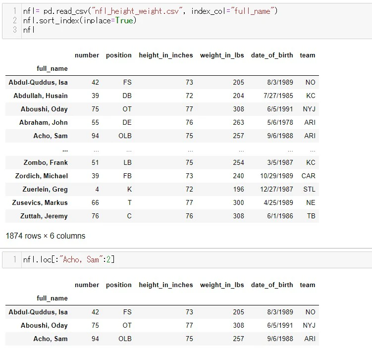
Task: Select 'Zuerlein, Greg' row label
Action: tap(45, 190)
